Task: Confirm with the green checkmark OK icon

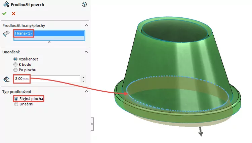Action: point(4,14)
